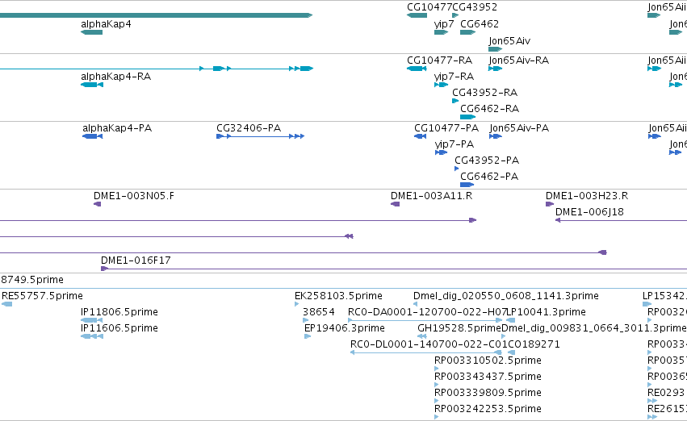Select the alphaKap4 gene glyph
Screen dimensions: 687x421
(91, 32)
